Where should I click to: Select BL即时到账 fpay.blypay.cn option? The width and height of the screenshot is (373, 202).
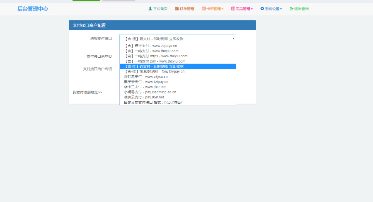pos(178,71)
